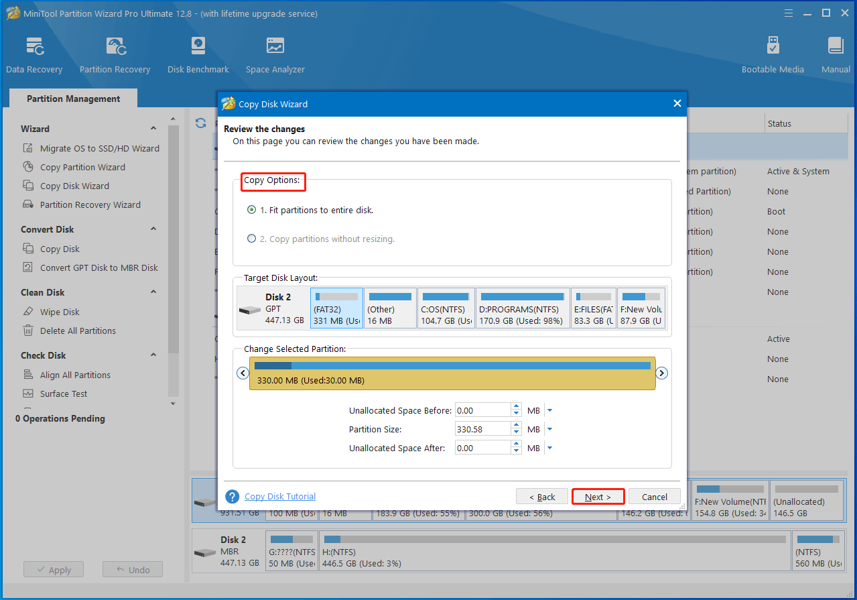Click the Undo button

133,570
